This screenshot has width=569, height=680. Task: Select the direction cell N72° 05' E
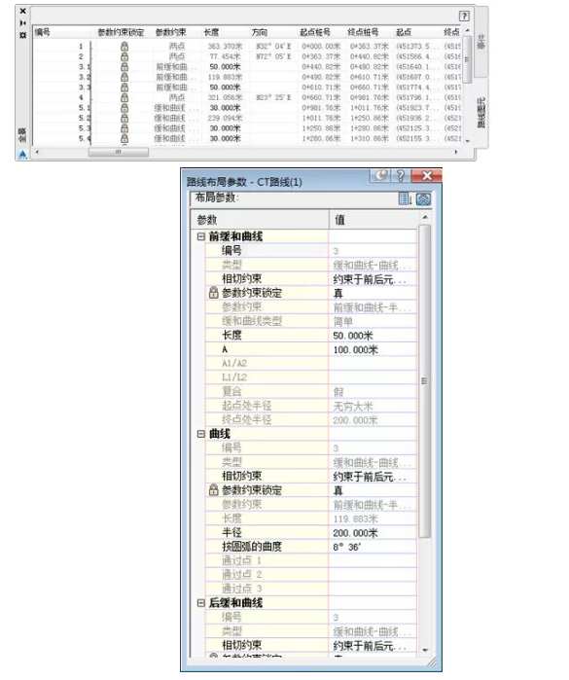[x=273, y=56]
